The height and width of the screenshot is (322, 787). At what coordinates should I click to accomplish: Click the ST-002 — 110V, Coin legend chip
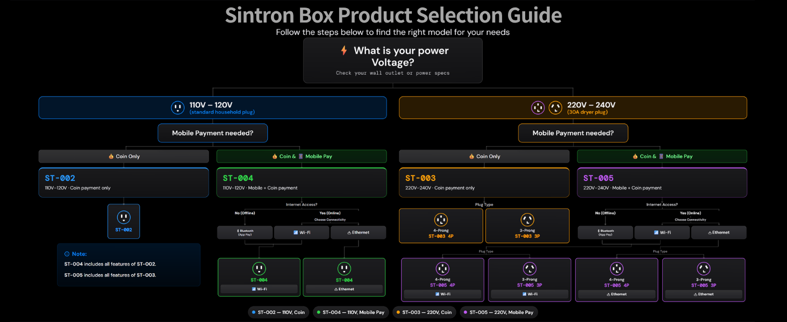(x=278, y=312)
